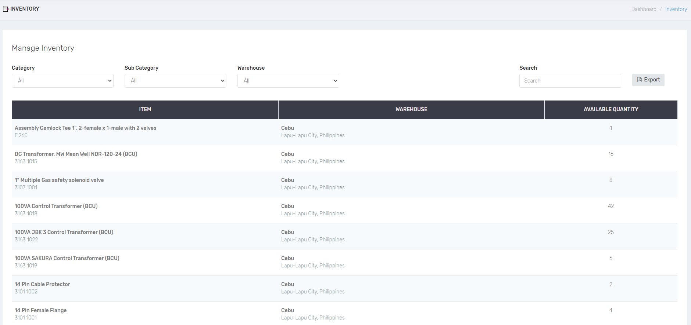
Task: Click the Inventory breadcrumb link
Action: 676,9
